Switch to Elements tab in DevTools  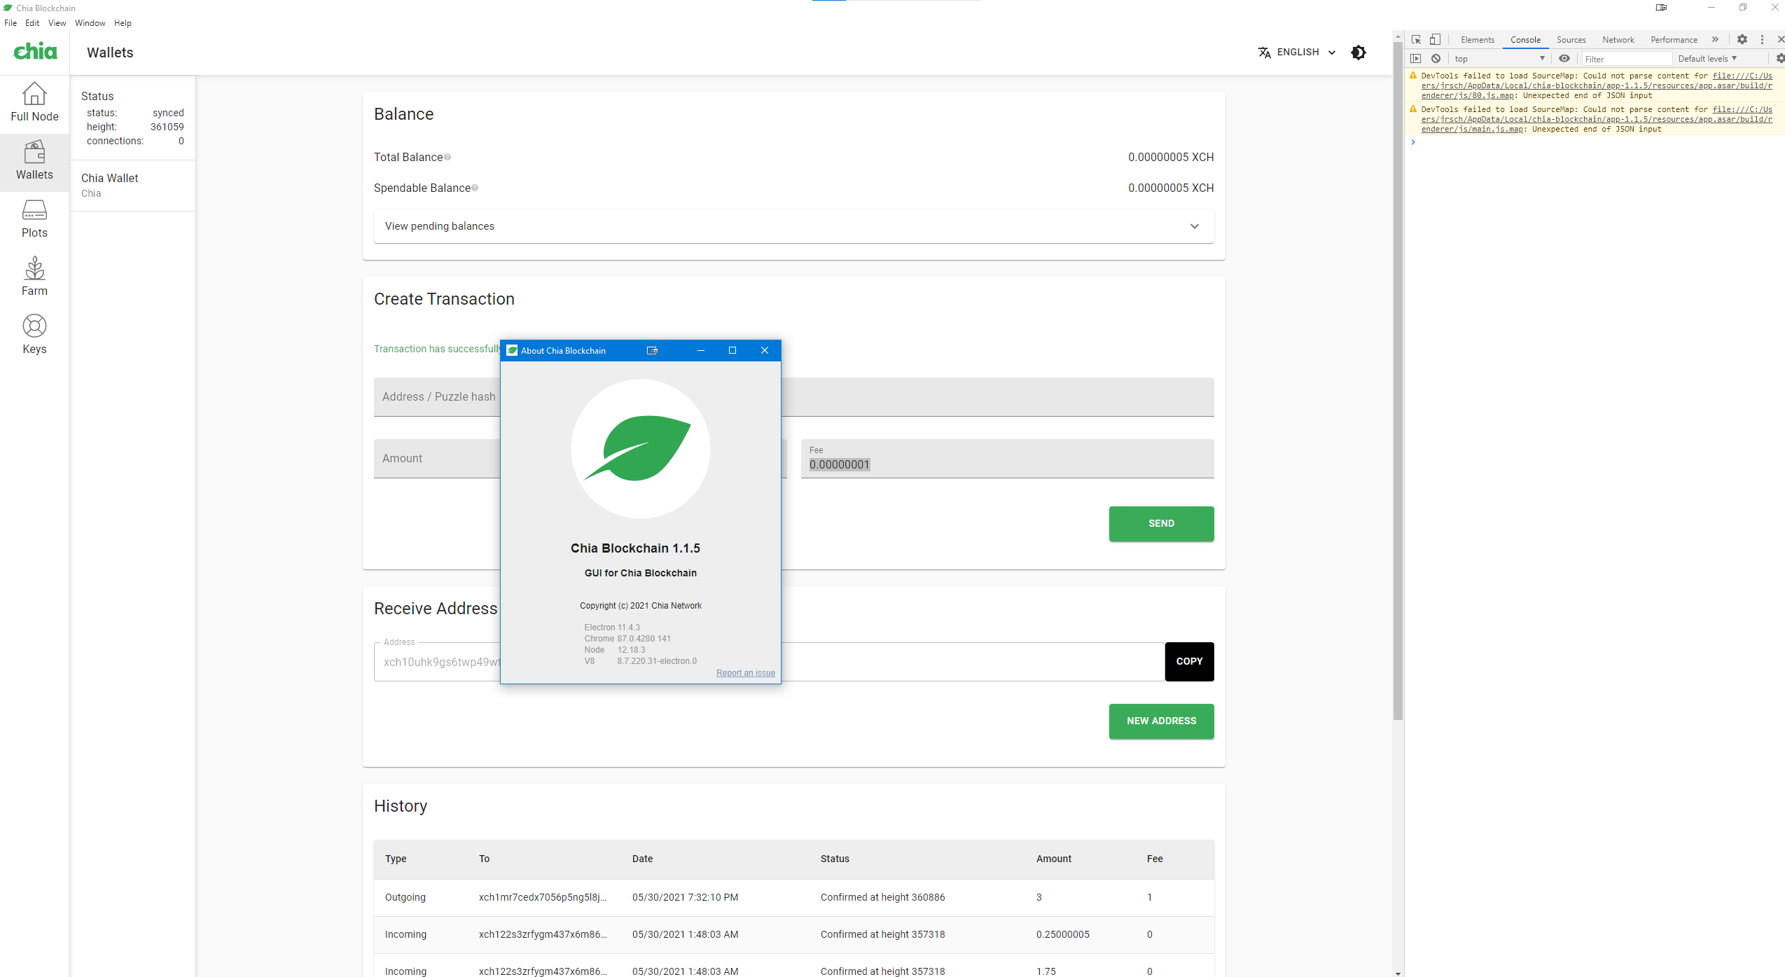(x=1477, y=40)
